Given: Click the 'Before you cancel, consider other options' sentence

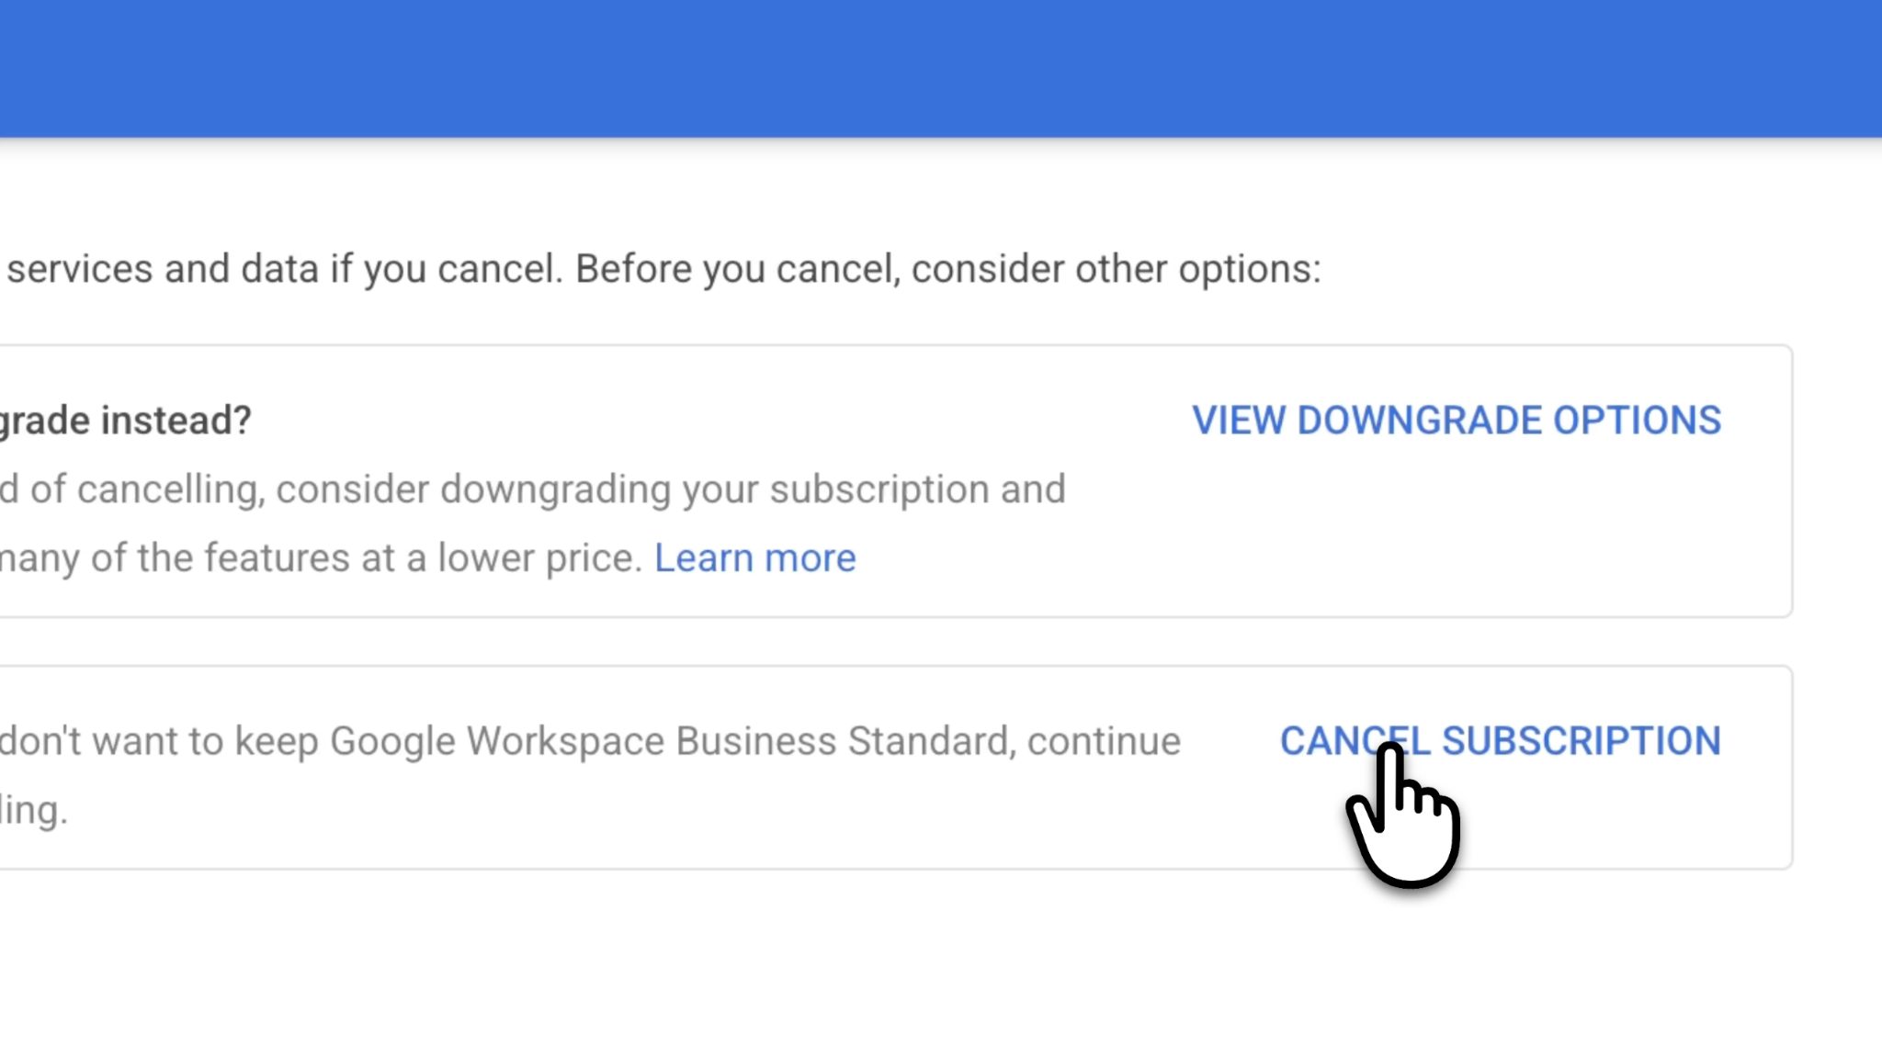Looking at the screenshot, I should tap(948, 269).
